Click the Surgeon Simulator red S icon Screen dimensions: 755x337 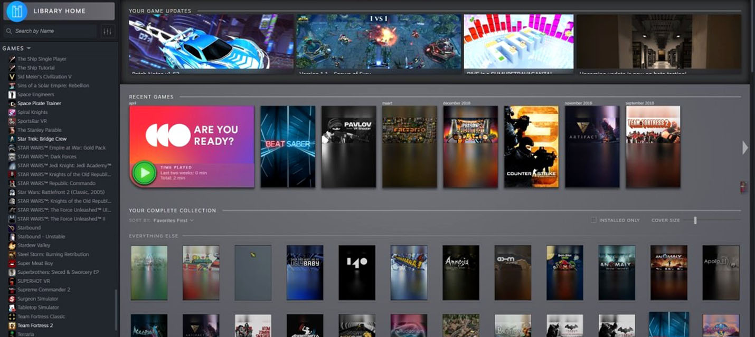coord(12,299)
